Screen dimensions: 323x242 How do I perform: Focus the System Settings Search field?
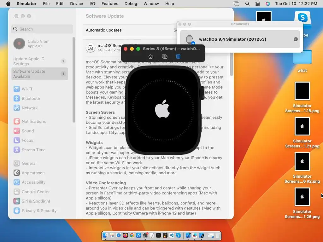(42, 29)
